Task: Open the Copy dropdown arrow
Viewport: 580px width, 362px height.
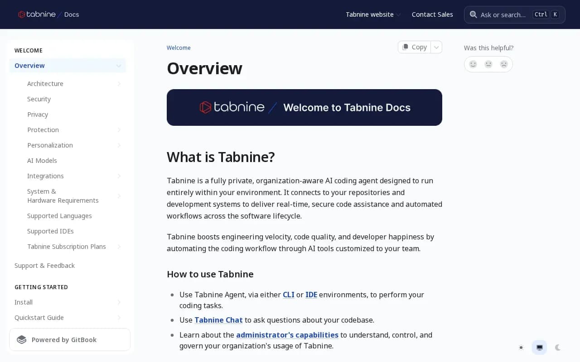Action: [436, 47]
